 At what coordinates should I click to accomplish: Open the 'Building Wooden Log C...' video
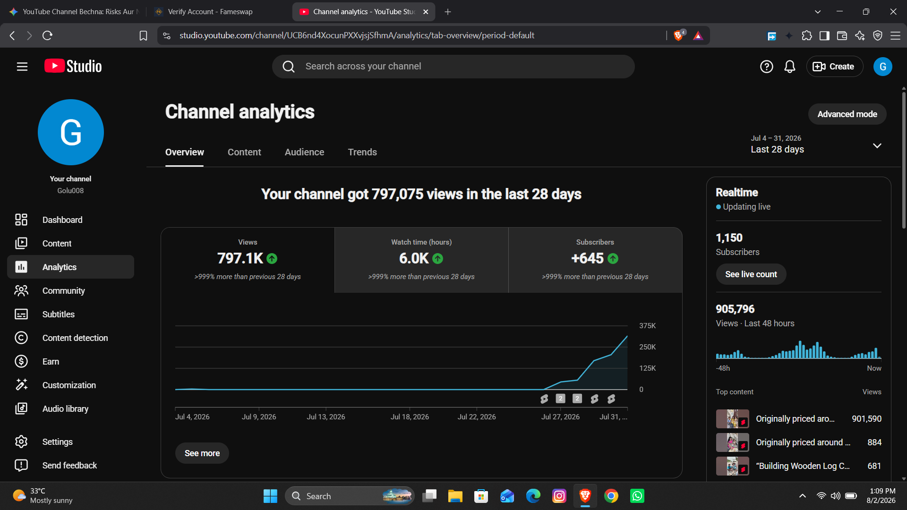[798, 466]
